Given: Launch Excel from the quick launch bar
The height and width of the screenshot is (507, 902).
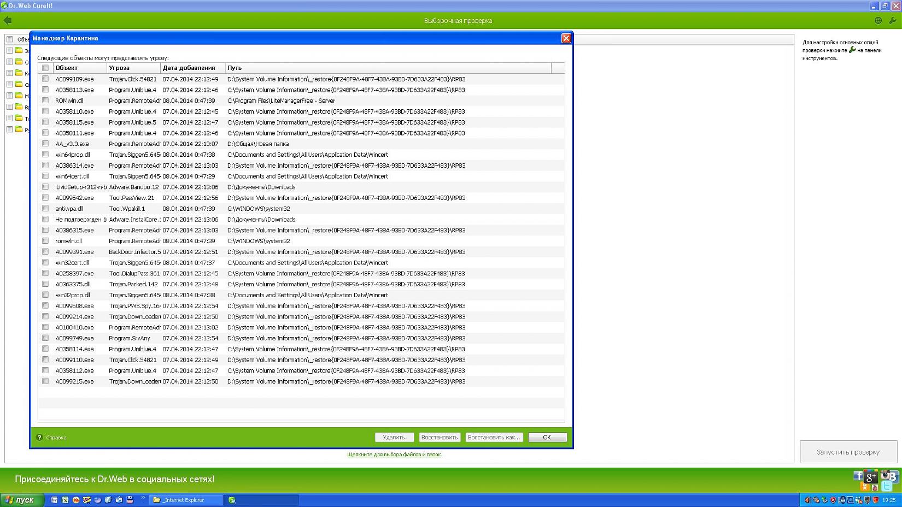Looking at the screenshot, I should click(65, 500).
